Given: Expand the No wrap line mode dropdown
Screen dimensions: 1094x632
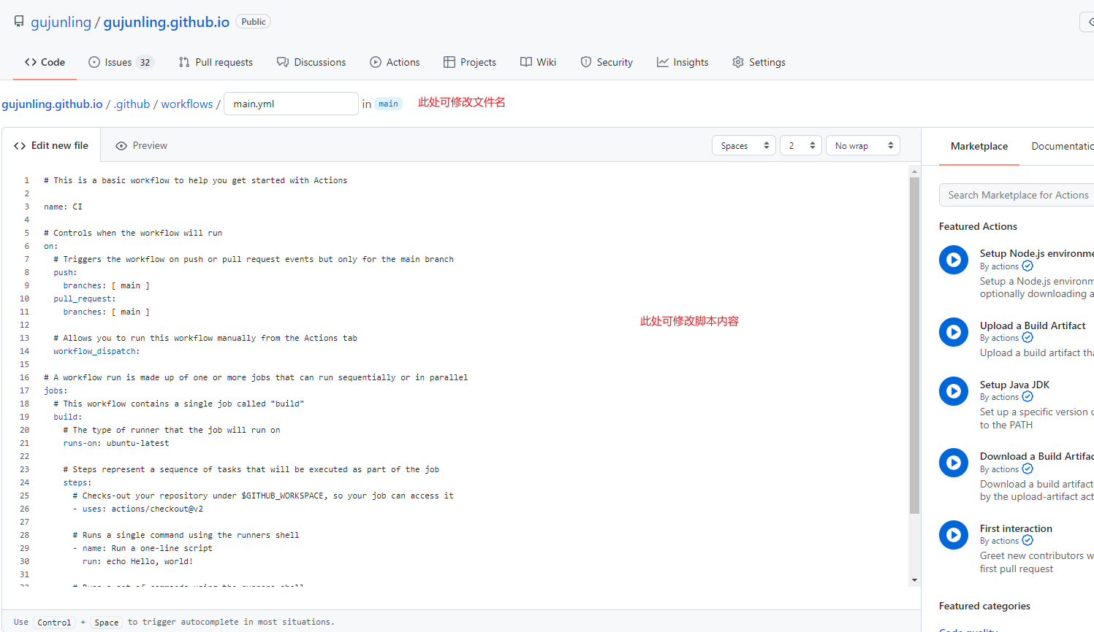Looking at the screenshot, I should pos(862,146).
